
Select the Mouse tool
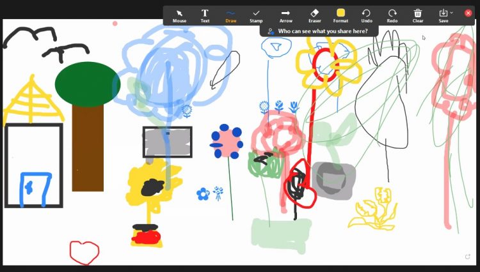[179, 16]
